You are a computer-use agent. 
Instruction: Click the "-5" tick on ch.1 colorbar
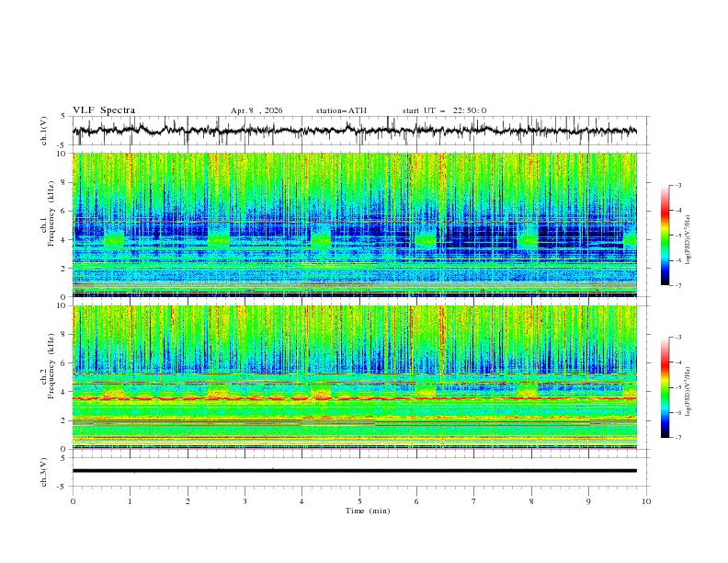pos(678,236)
